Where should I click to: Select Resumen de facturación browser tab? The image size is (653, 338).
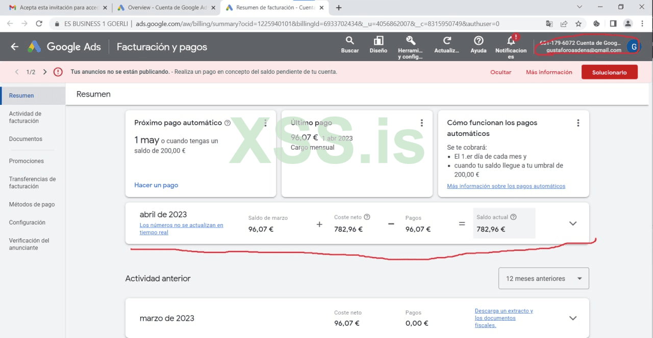point(273,8)
